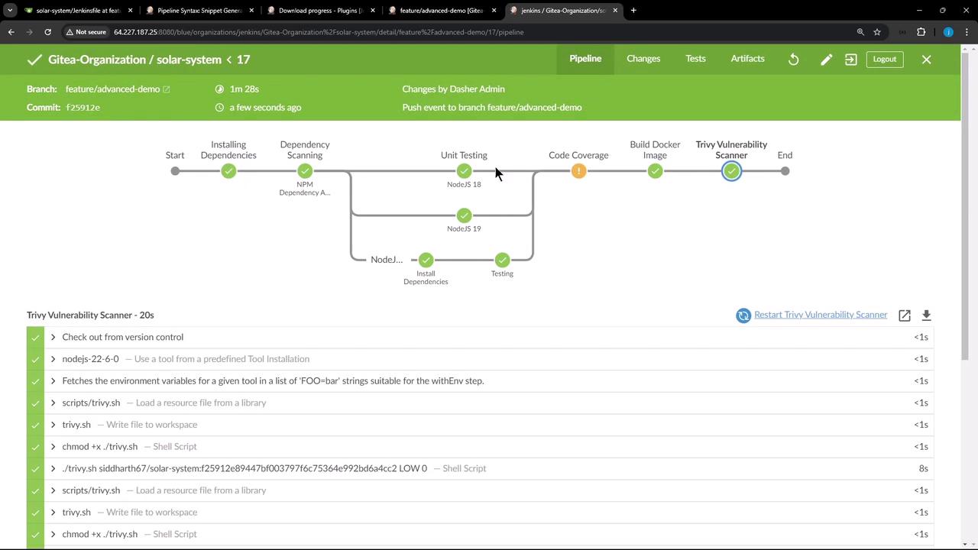Click the go to classic icon

(x=850, y=60)
